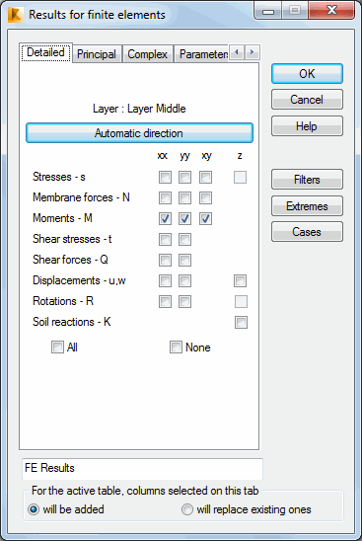Enable Membrane forces N yy checkbox
Screen dimensions: 362x541
coord(184,198)
